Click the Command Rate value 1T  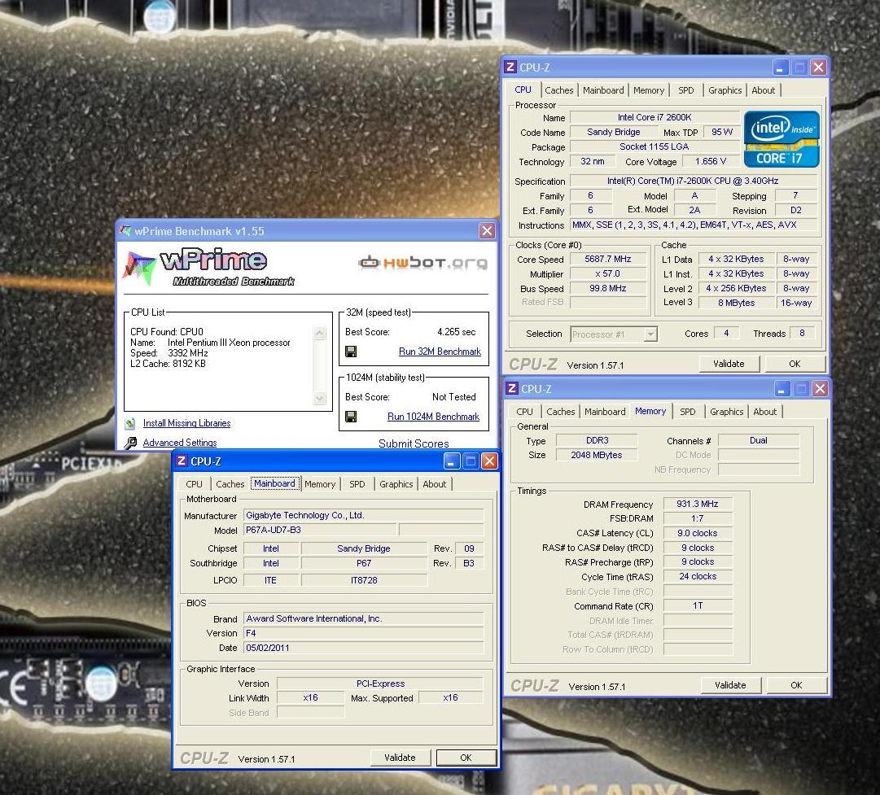point(698,606)
